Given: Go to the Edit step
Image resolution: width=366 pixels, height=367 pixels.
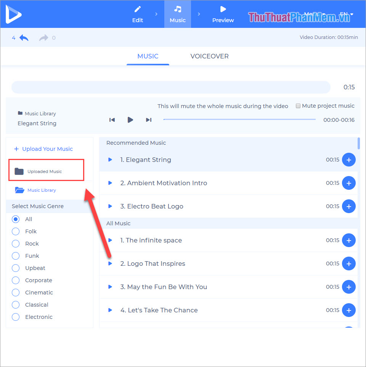Looking at the screenshot, I should [x=138, y=14].
